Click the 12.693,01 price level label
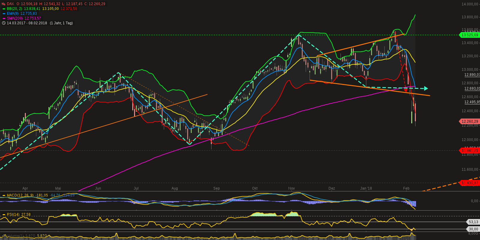This screenshot has width=480, height=240. tap(472, 88)
